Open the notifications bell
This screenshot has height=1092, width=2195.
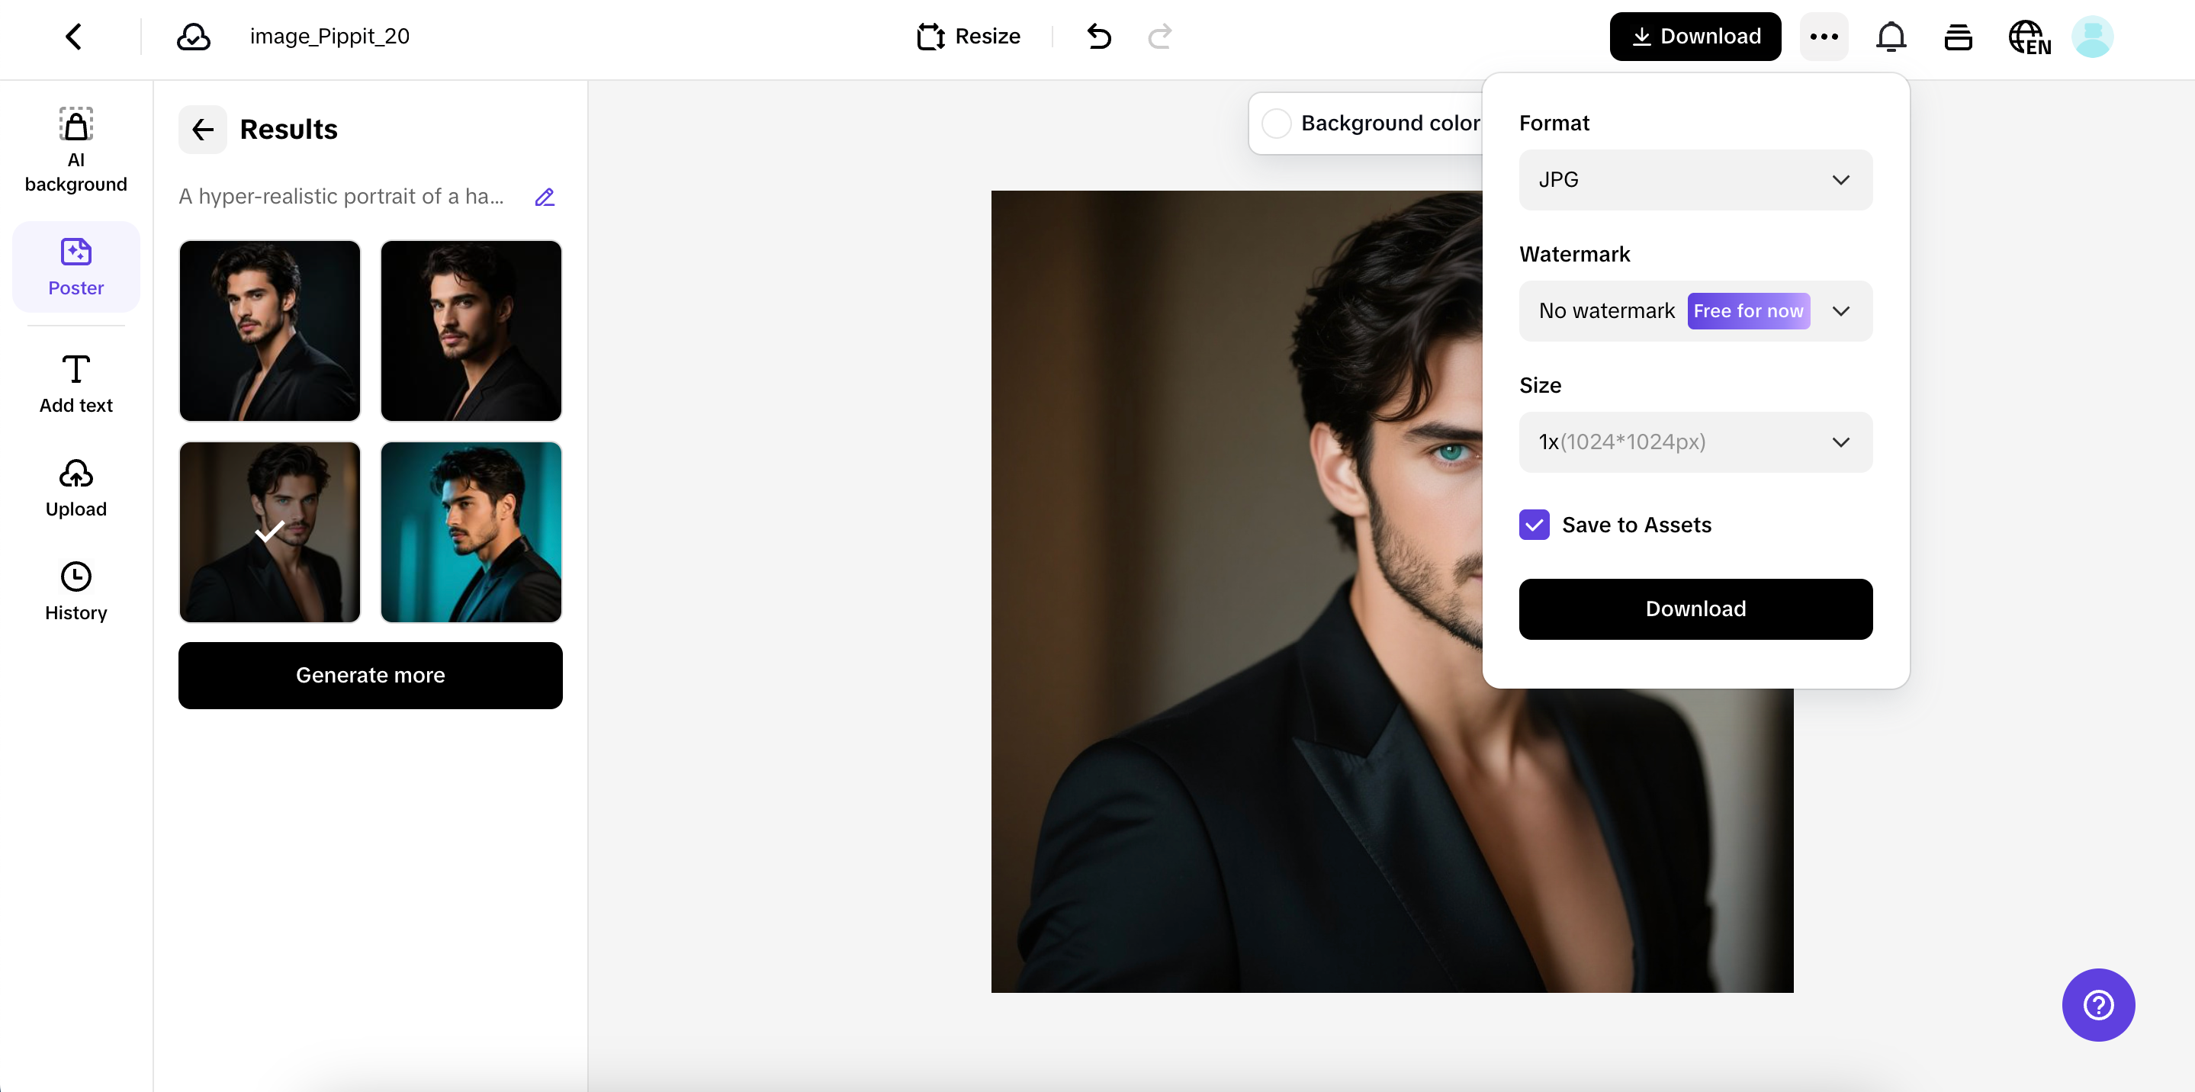[1891, 37]
